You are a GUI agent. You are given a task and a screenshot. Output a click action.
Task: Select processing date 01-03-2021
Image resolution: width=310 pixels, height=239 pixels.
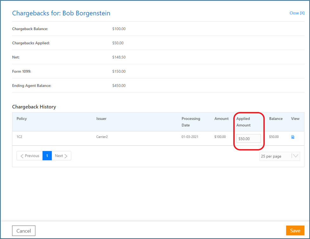pyautogui.click(x=190, y=137)
